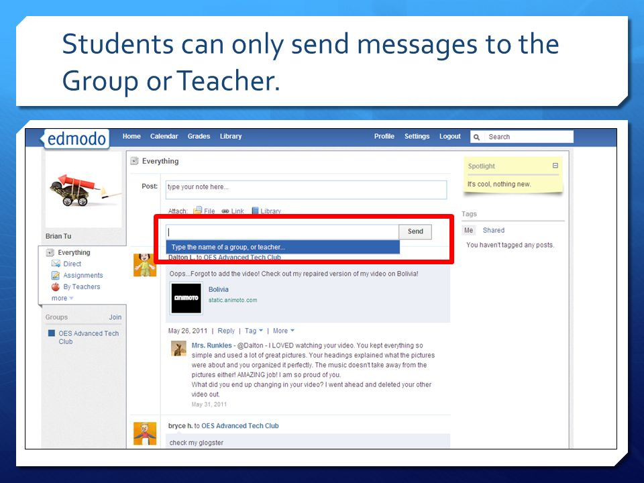Open the More dropdown on Dalton's post
This screenshot has width=644, height=483.
(x=283, y=331)
